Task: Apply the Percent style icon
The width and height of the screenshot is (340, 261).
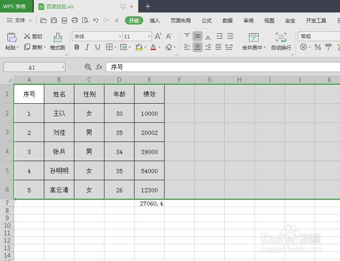Action: point(317,47)
